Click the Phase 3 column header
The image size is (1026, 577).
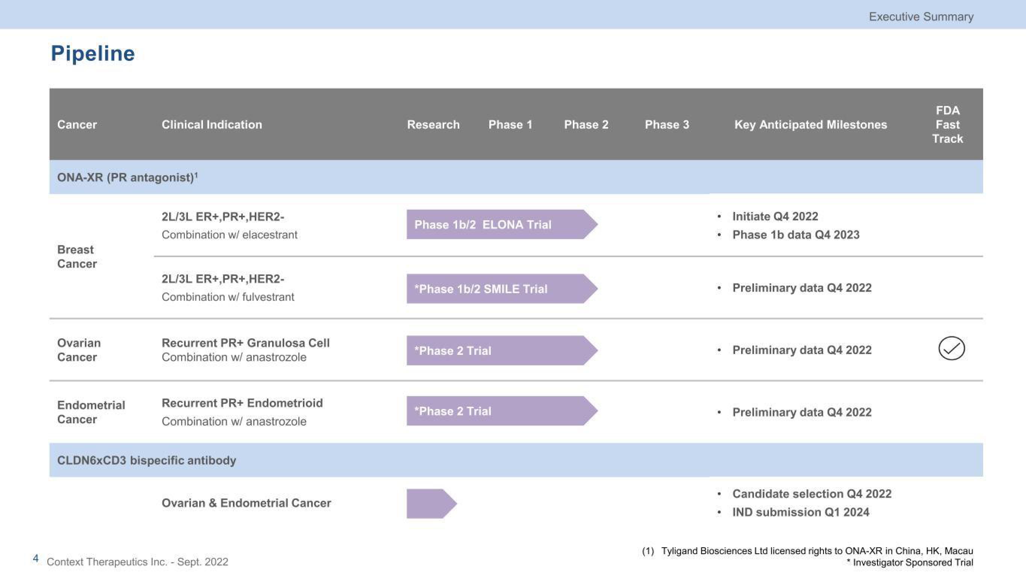click(667, 125)
